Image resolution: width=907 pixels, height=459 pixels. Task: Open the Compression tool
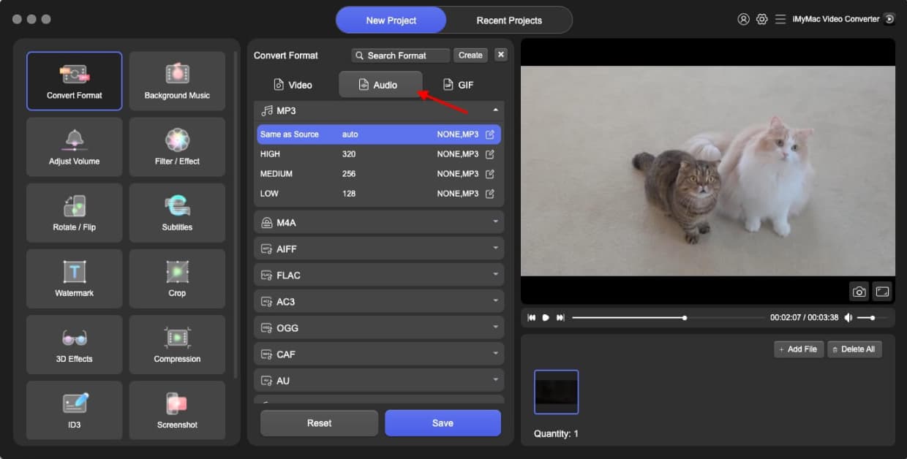click(177, 344)
